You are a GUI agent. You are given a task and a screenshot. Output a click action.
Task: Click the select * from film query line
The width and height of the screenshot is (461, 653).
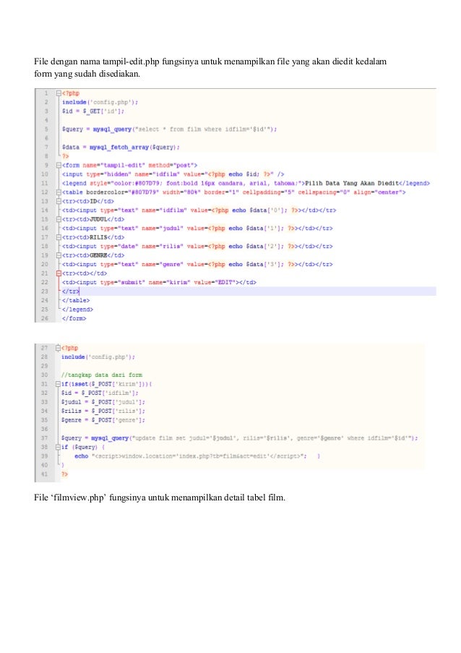pos(169,129)
